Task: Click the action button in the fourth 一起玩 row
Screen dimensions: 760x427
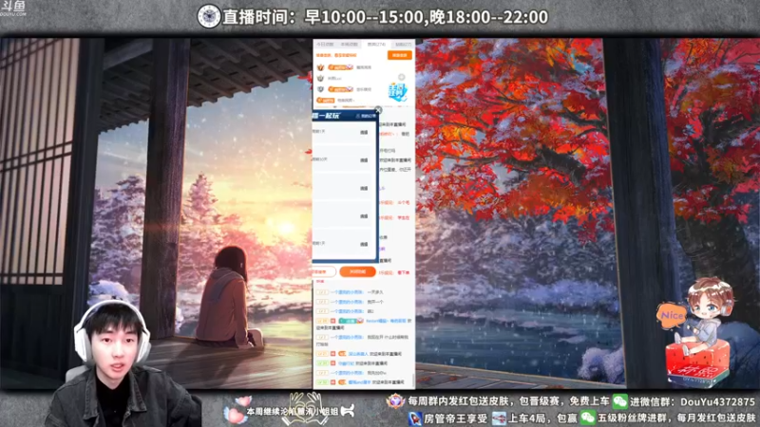Action: coord(364,216)
